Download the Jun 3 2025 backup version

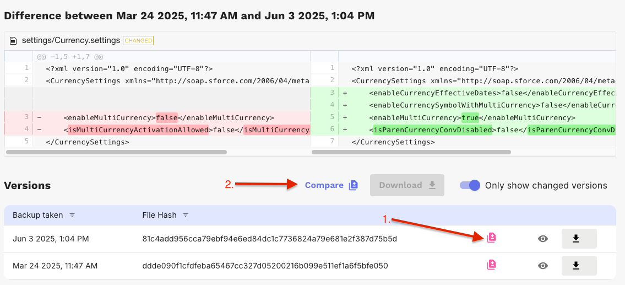[579, 239]
